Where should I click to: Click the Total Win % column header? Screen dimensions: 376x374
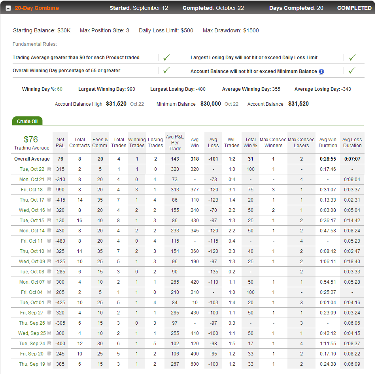pyautogui.click(x=250, y=142)
